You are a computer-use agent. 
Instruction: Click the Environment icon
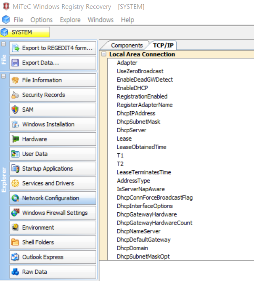pyautogui.click(x=15, y=227)
